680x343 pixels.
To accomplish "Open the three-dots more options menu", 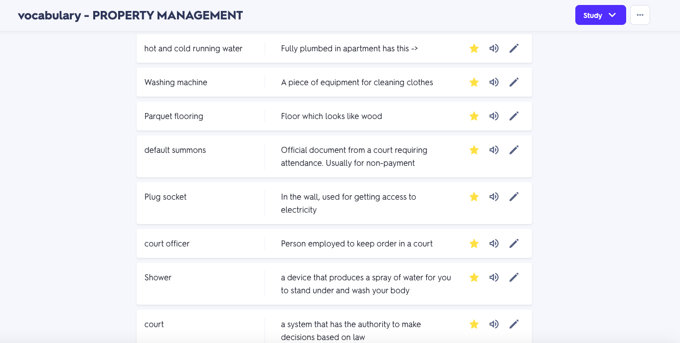I will 640,15.
